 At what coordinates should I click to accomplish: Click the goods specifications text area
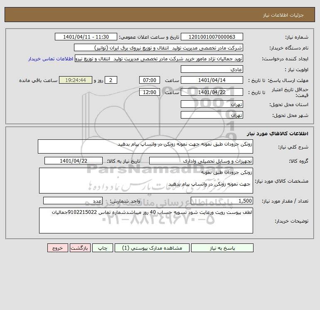point(146,181)
